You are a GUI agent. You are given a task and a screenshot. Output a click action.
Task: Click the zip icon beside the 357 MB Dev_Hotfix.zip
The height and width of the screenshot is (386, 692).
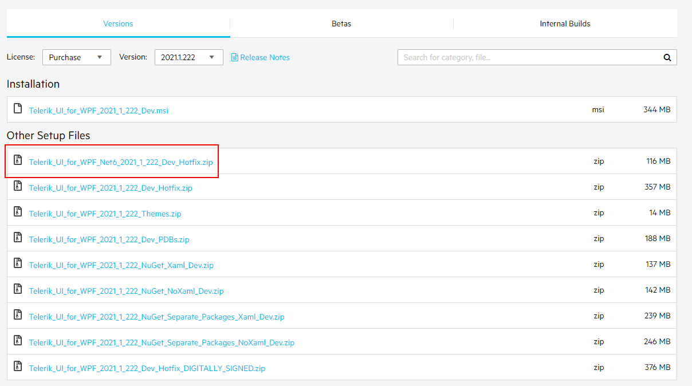click(18, 186)
